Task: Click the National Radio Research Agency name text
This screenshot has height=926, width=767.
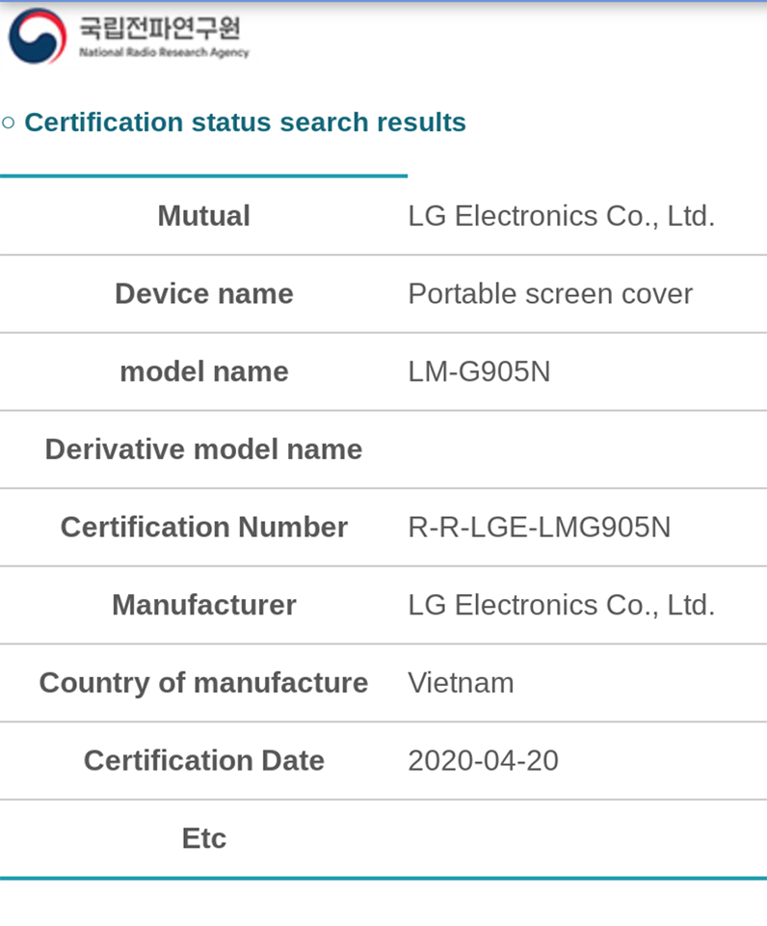Action: (164, 36)
